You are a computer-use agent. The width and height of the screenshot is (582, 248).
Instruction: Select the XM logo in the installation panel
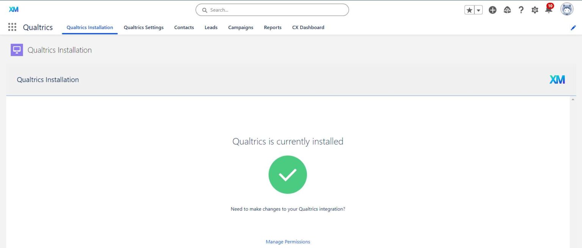557,79
